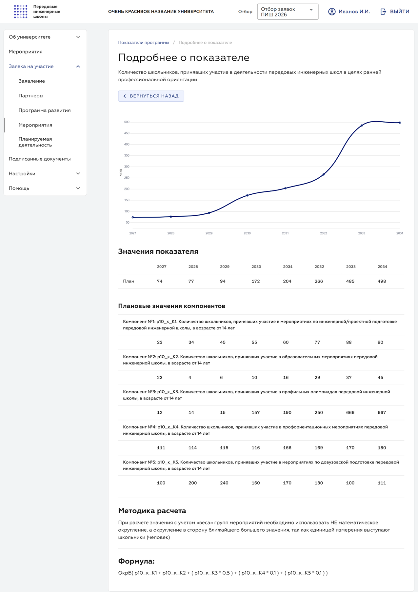This screenshot has height=592, width=418.
Task: Click the formula text starting with ОкрБ
Action: (223, 573)
